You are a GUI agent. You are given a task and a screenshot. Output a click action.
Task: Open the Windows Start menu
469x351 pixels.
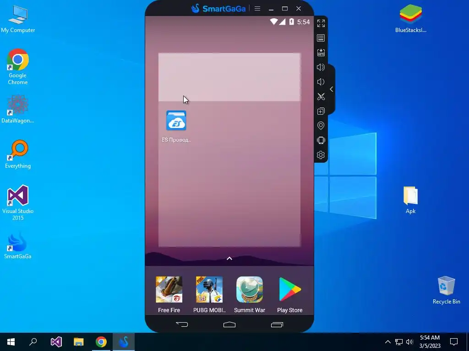click(11, 342)
